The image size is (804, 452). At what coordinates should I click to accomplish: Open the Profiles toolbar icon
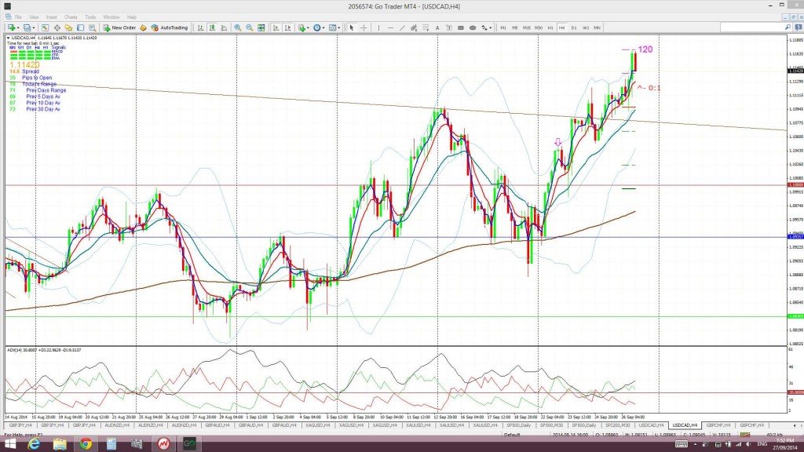27,27
